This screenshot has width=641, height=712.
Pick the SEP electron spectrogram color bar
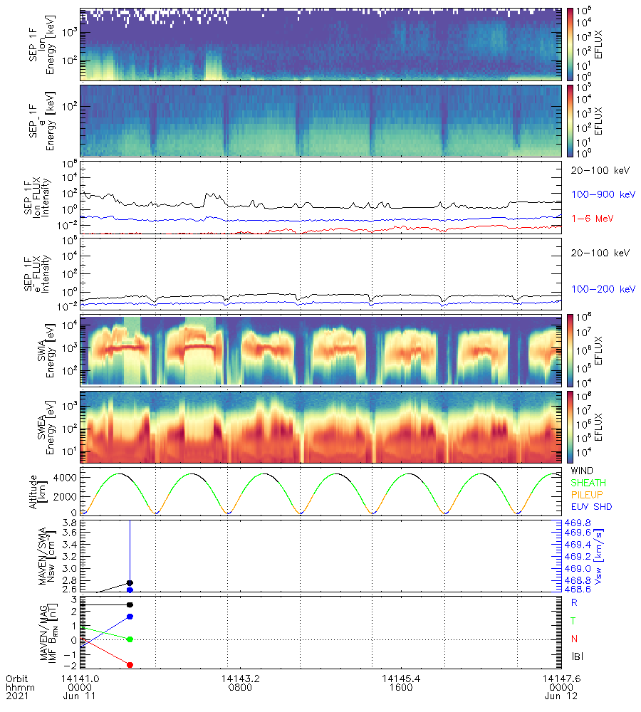point(571,120)
